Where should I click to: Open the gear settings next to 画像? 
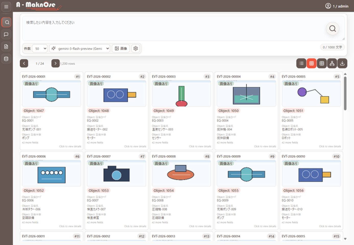pyautogui.click(x=136, y=48)
